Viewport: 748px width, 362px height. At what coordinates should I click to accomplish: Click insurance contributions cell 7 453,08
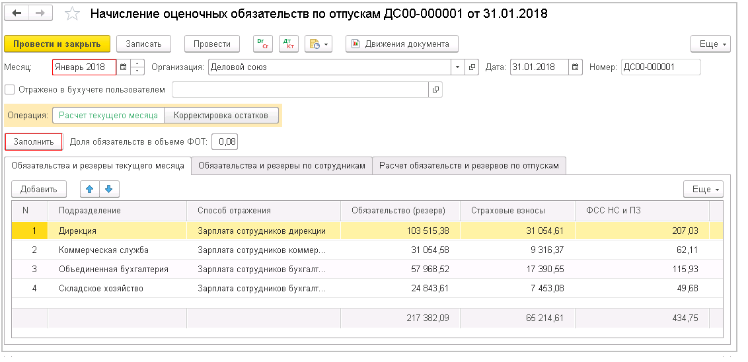click(517, 288)
